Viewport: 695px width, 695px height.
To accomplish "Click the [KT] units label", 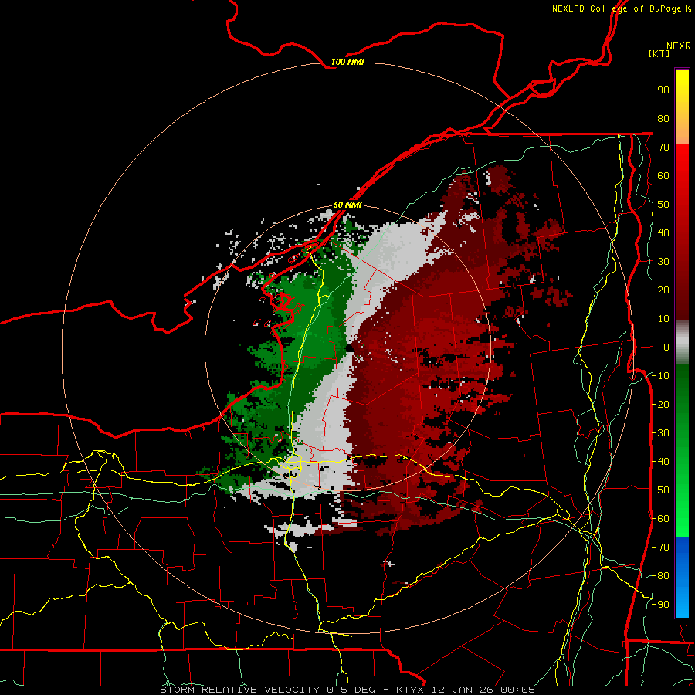I will [x=659, y=53].
